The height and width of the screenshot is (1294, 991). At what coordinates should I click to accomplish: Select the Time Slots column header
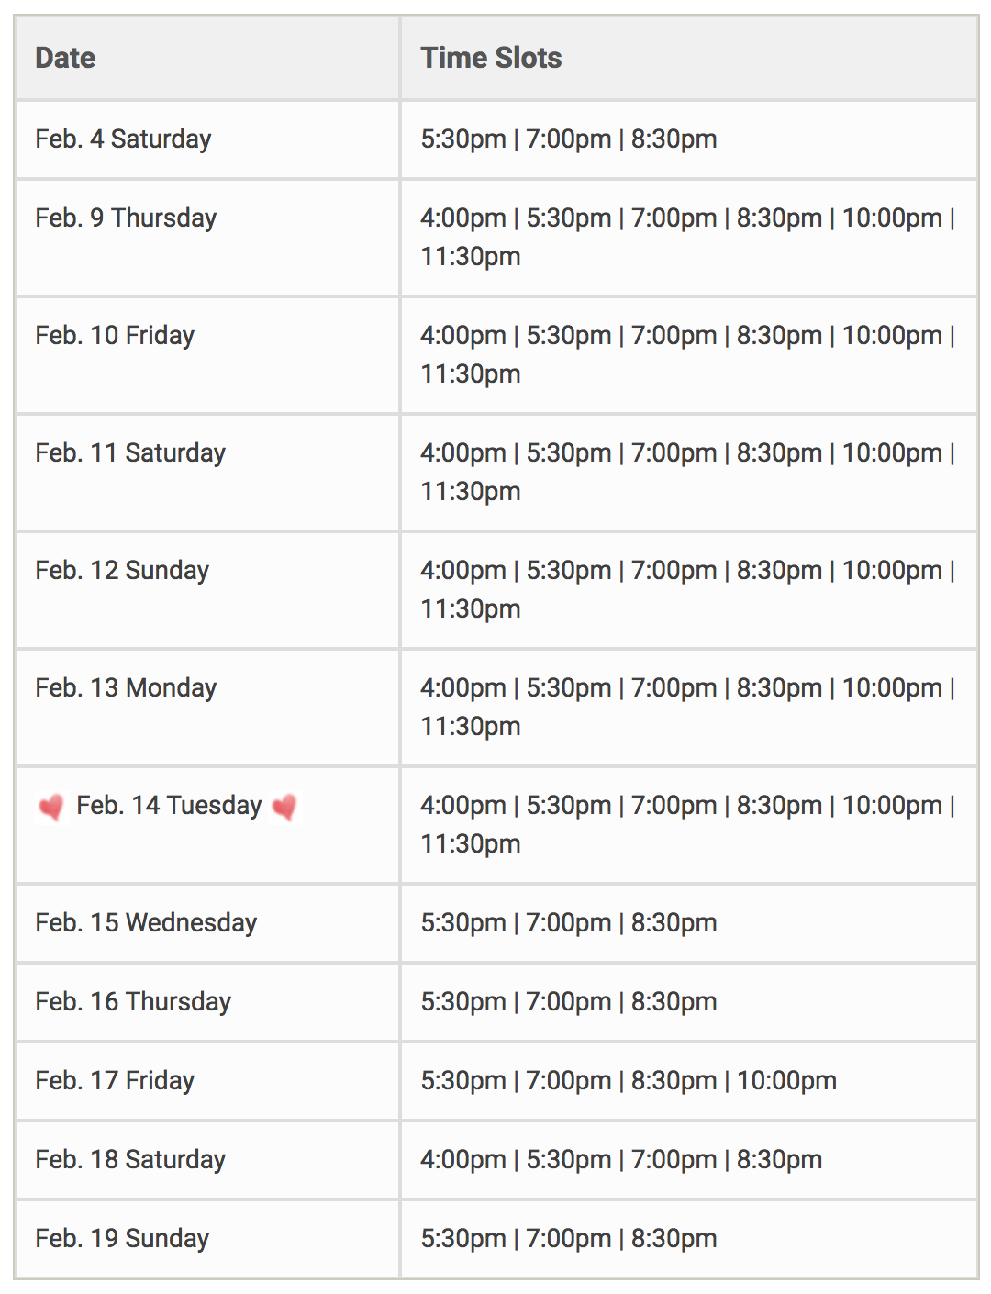(x=491, y=58)
